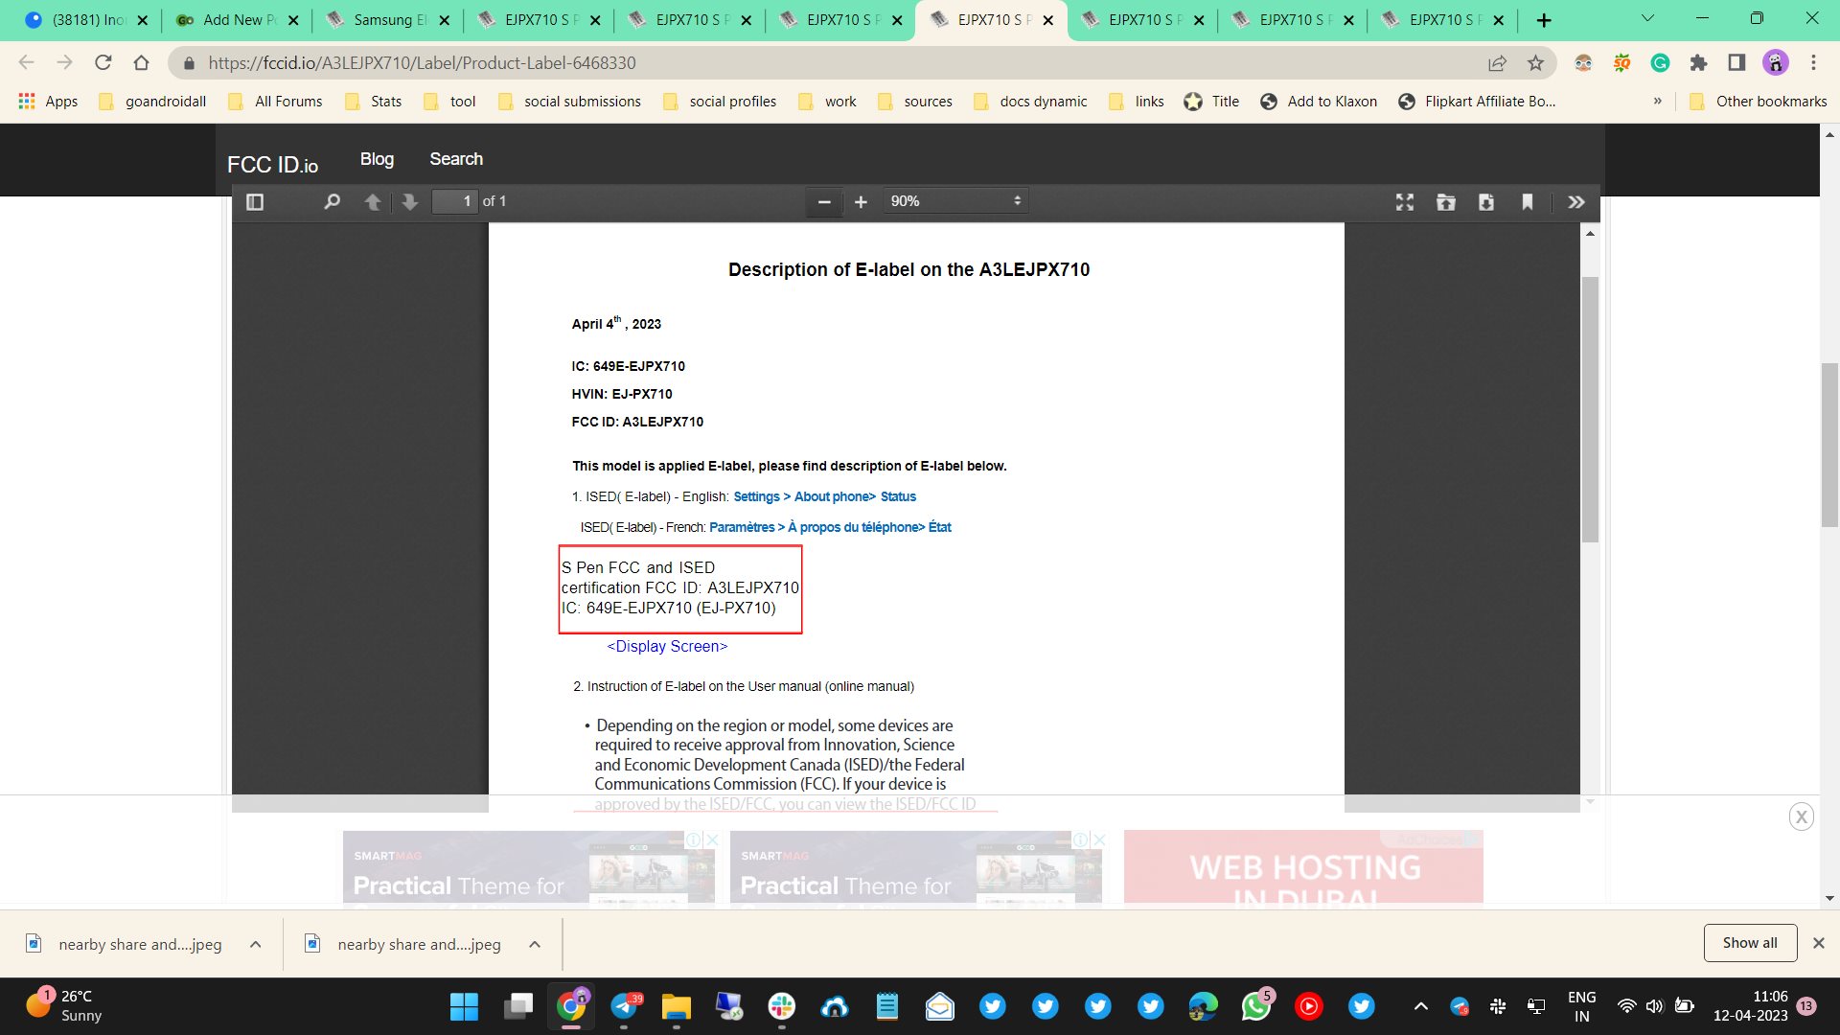Reload the current page

pyautogui.click(x=103, y=63)
